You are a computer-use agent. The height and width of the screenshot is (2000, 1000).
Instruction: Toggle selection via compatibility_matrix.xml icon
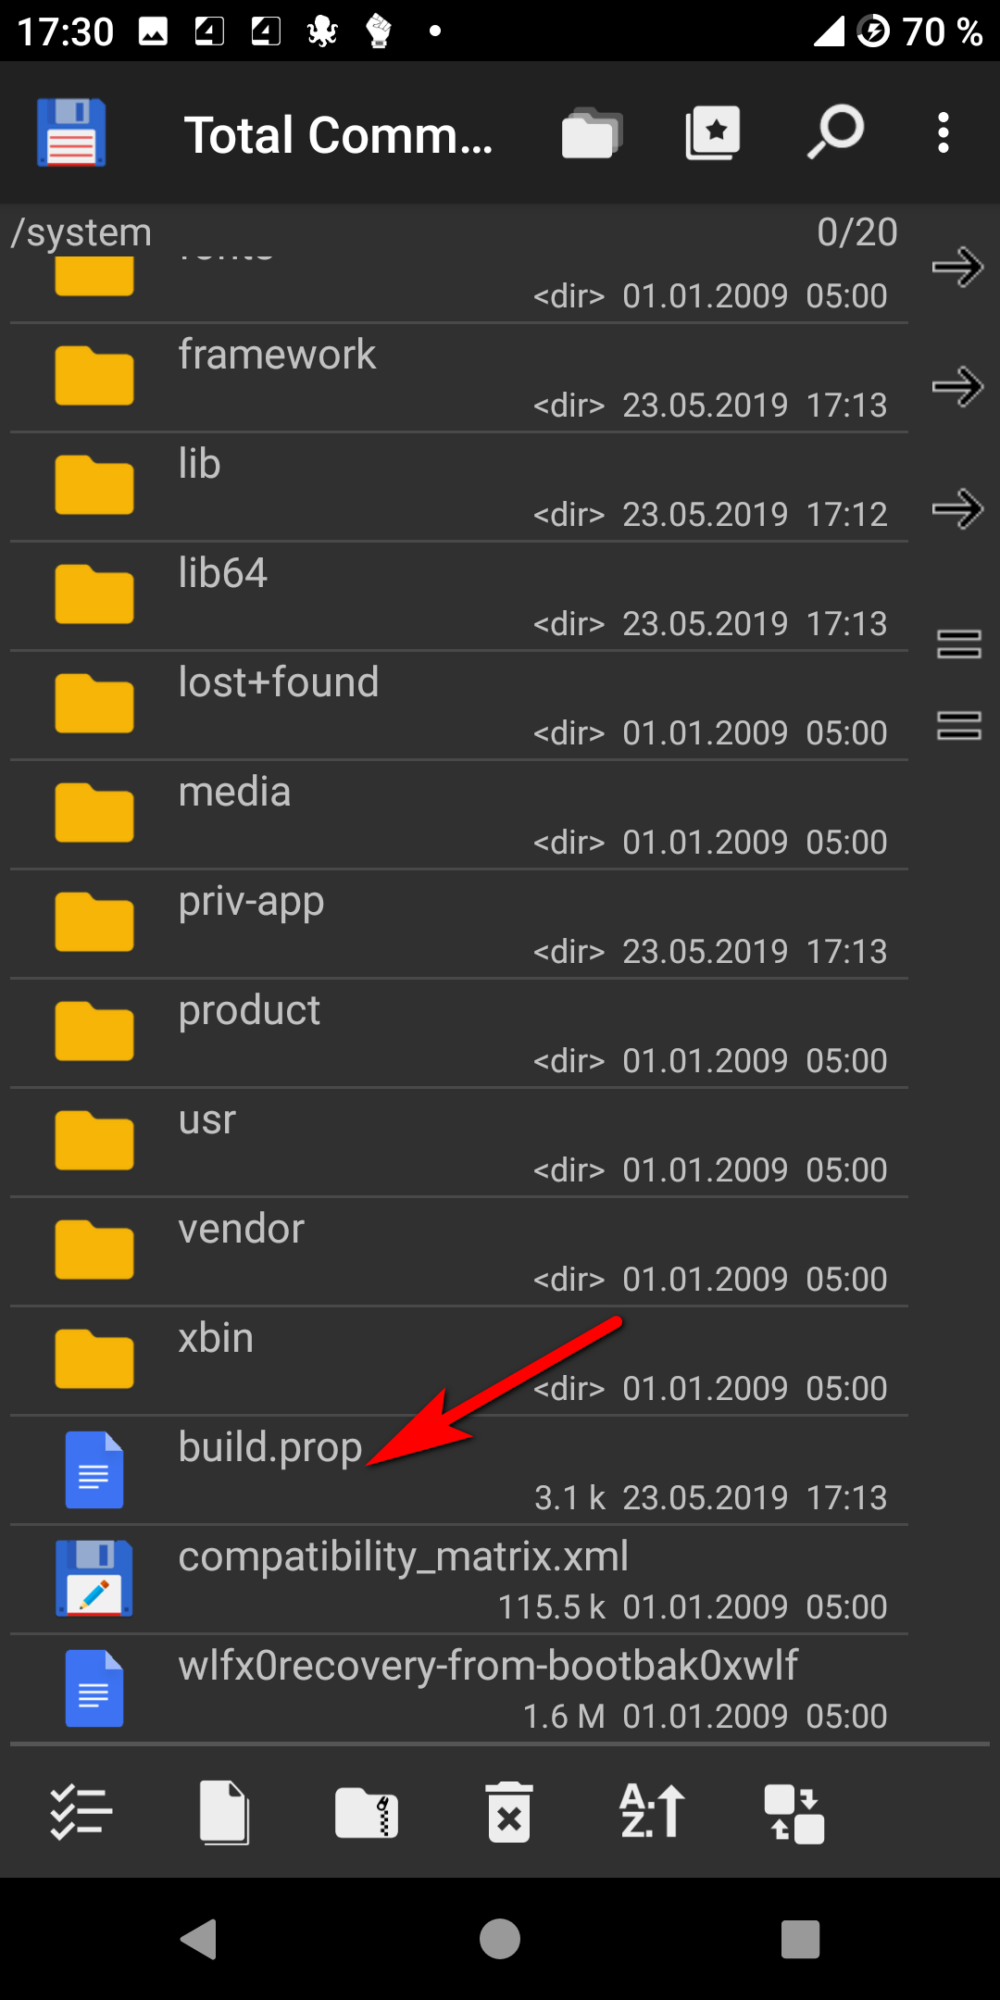coord(94,1579)
